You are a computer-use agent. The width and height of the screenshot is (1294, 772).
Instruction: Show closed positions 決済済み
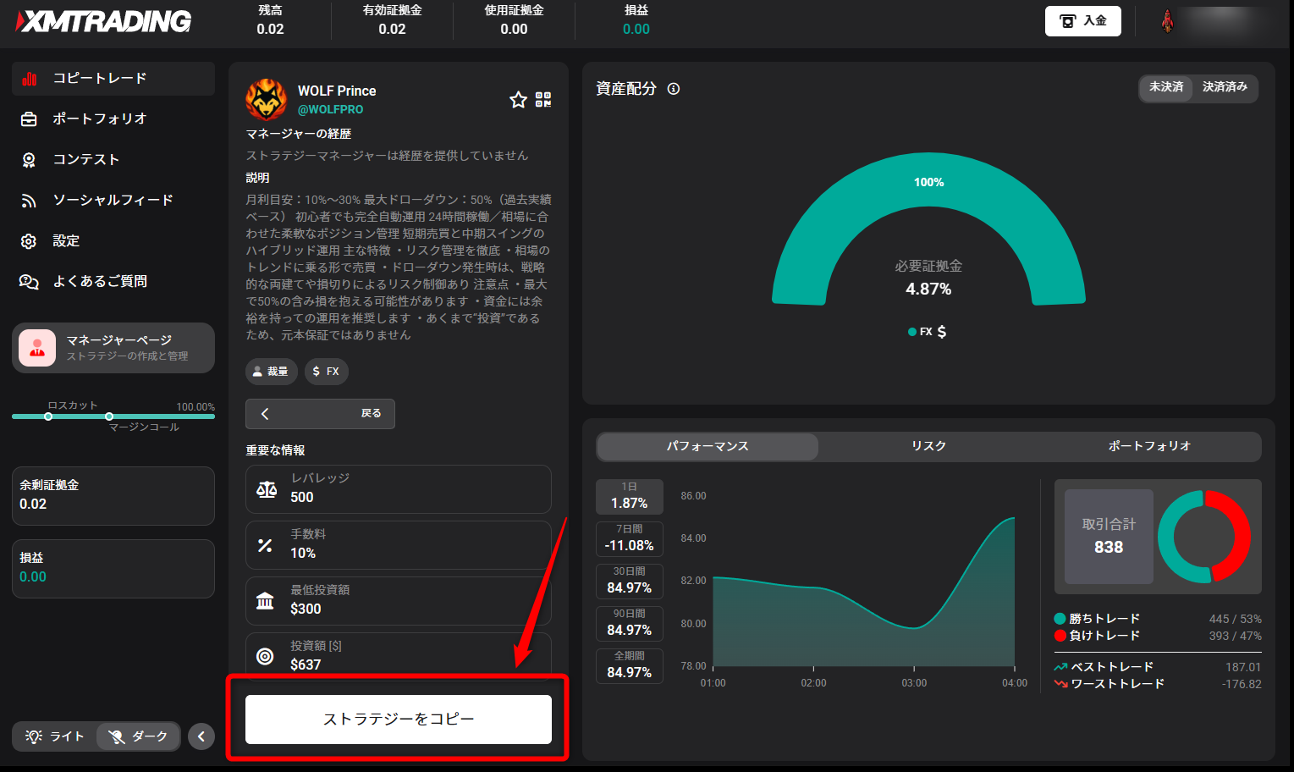[1225, 87]
